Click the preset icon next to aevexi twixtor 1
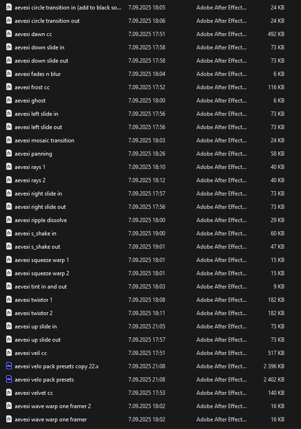 [9, 300]
